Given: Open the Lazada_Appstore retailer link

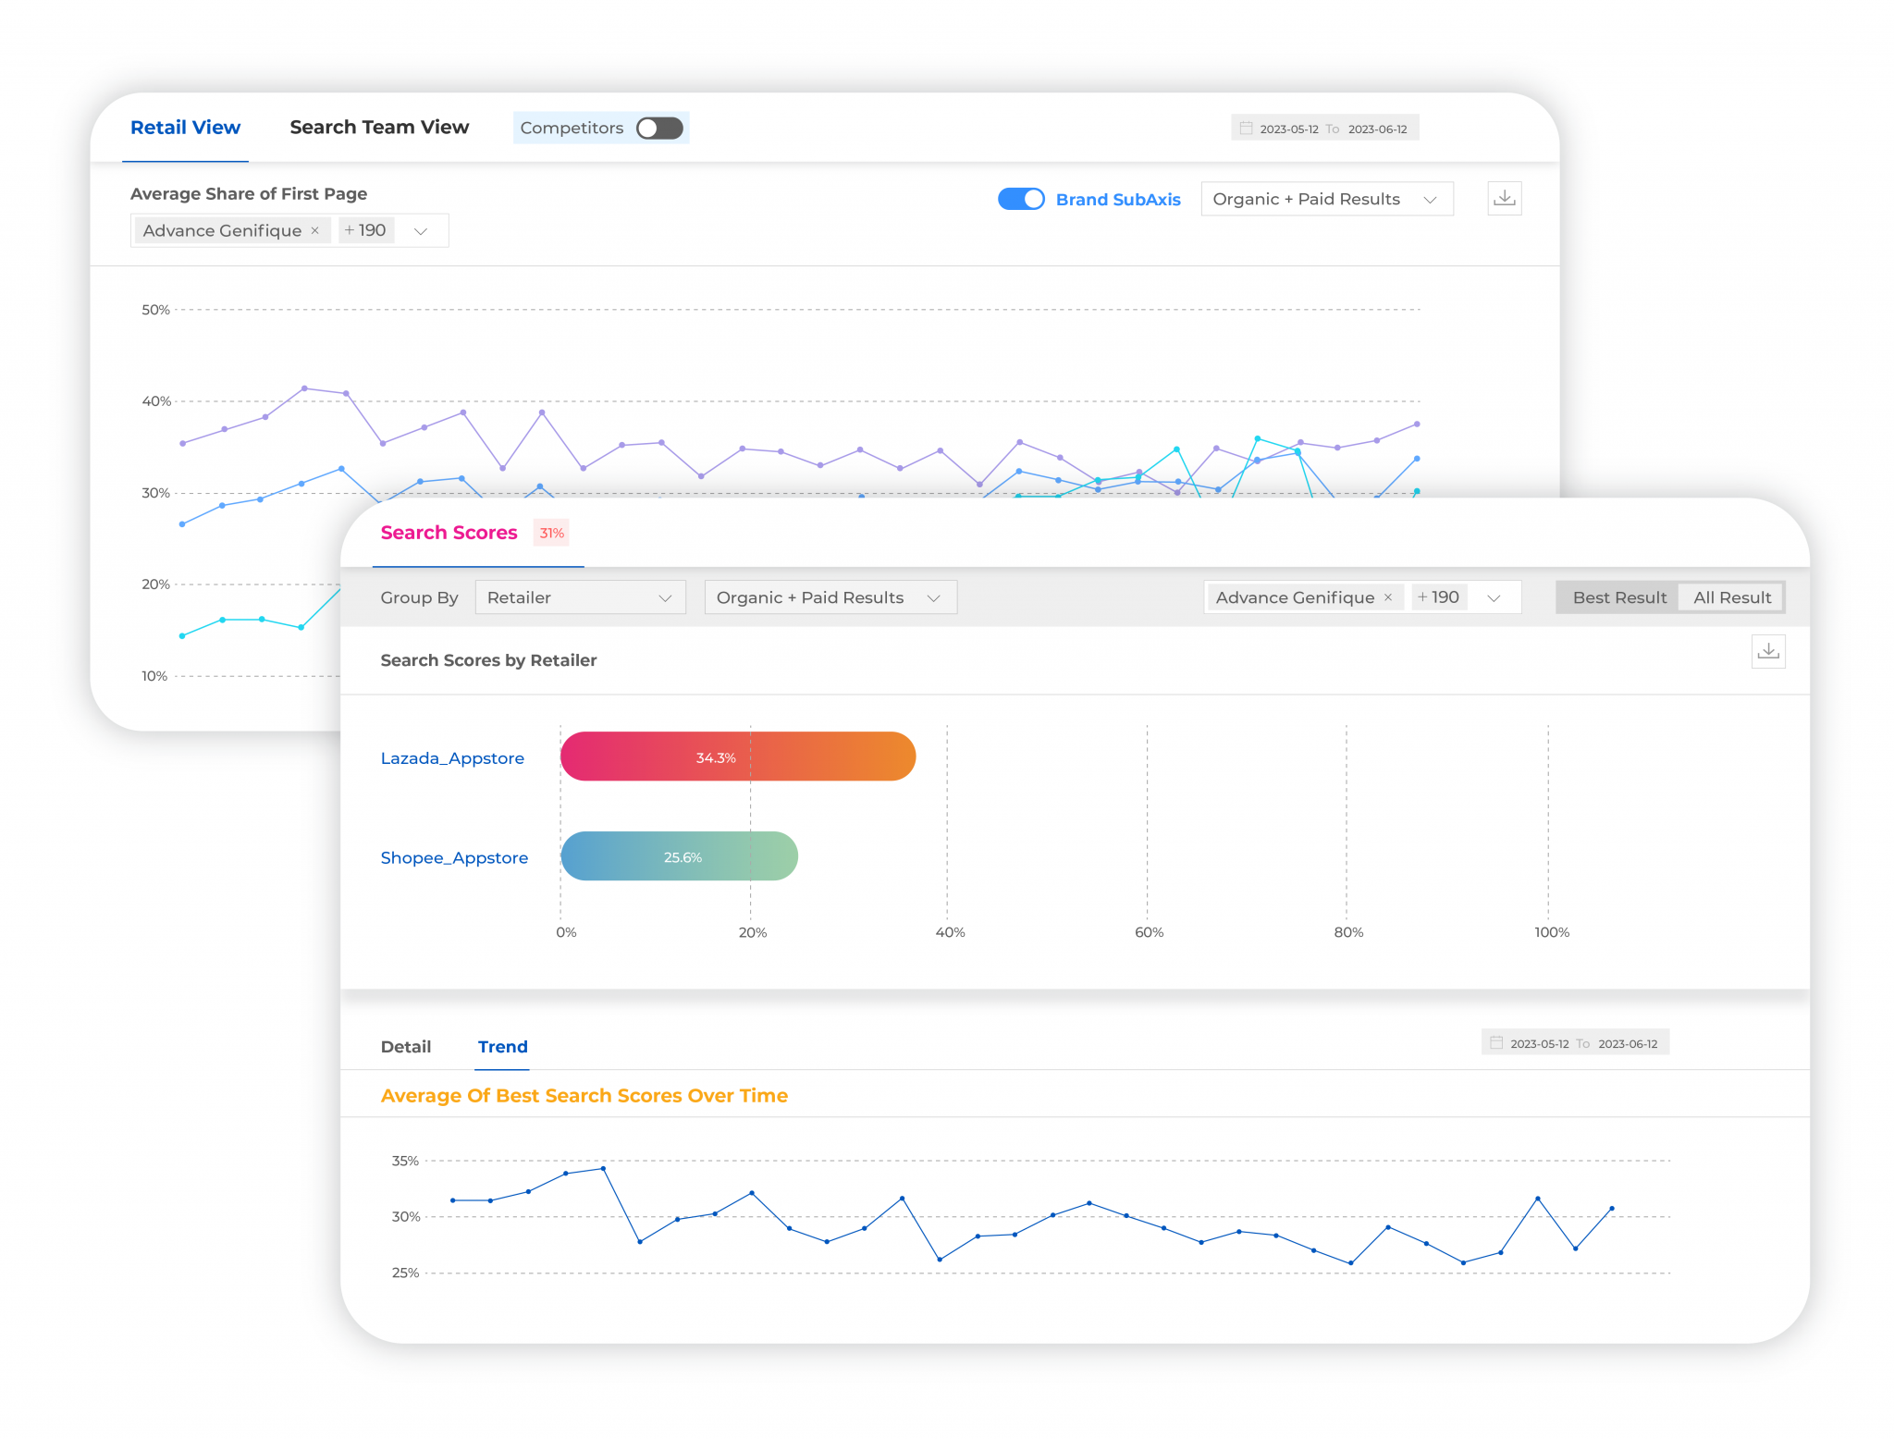Looking at the screenshot, I should pyautogui.click(x=452, y=757).
